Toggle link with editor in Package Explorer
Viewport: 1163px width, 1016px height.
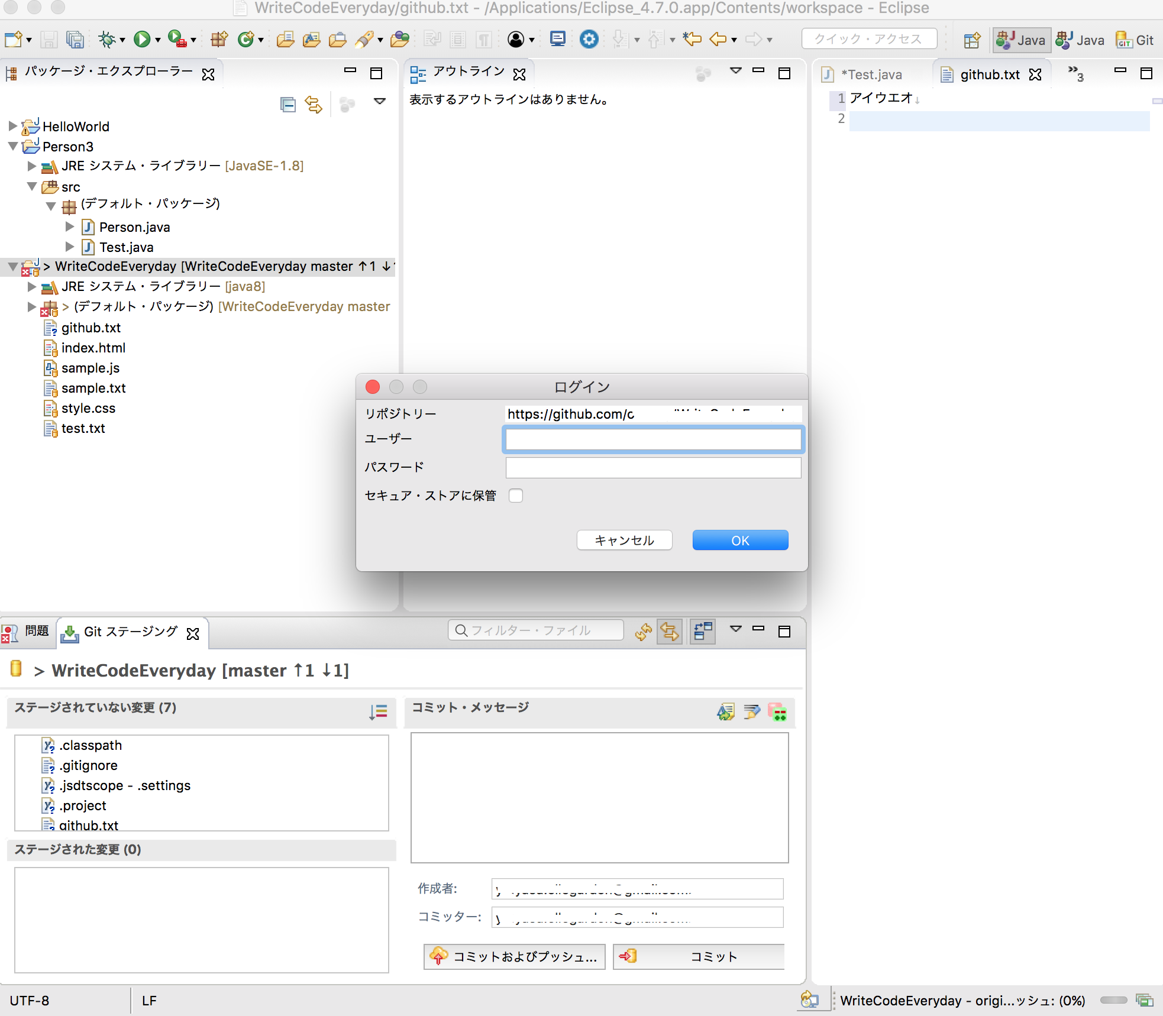[313, 104]
